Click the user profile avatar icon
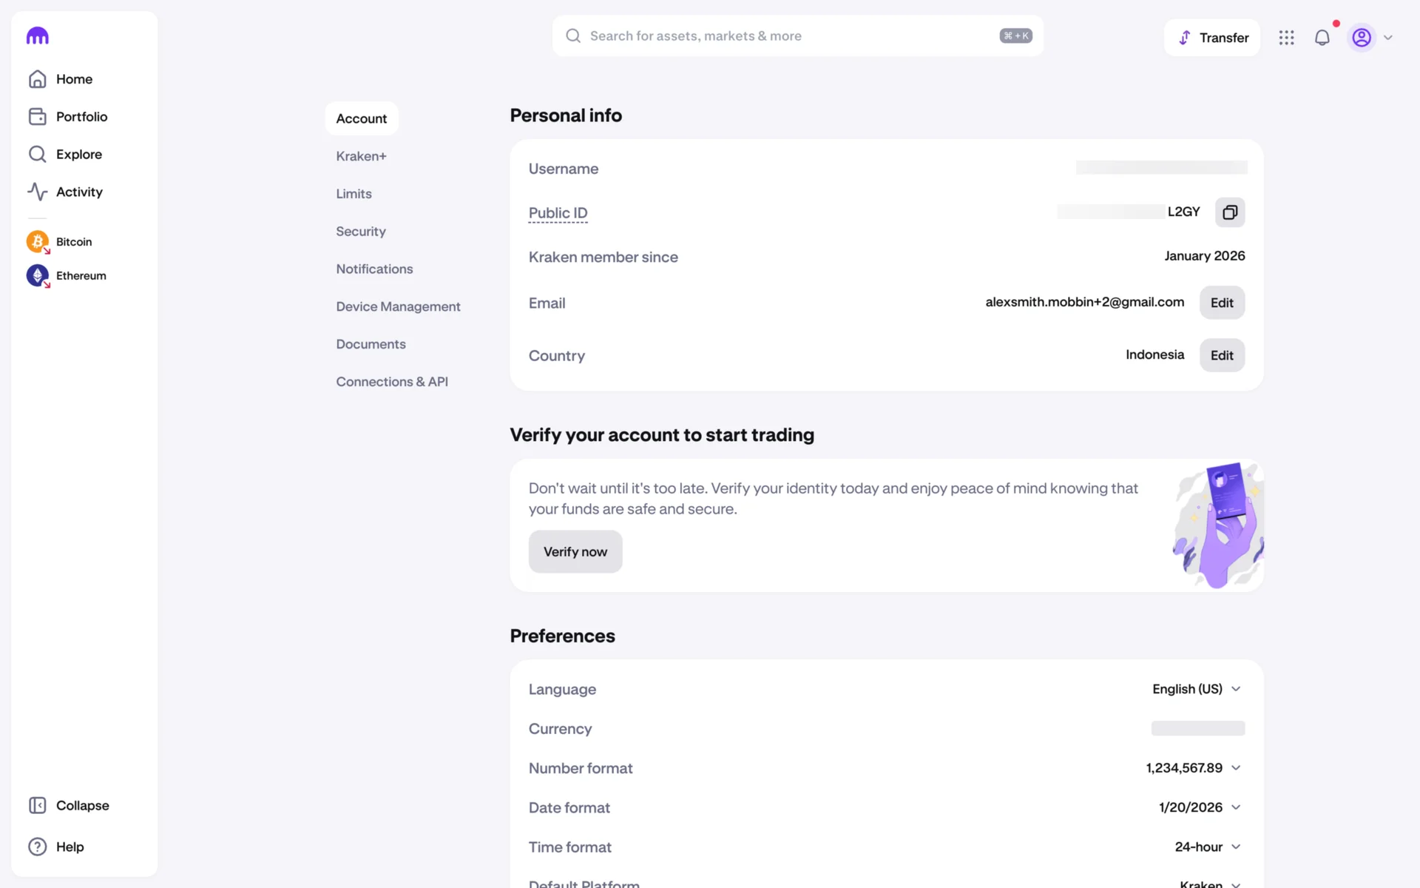Viewport: 1420px width, 888px height. pos(1362,38)
